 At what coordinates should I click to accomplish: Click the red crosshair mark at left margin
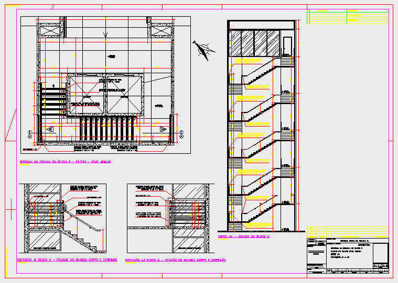(11, 210)
